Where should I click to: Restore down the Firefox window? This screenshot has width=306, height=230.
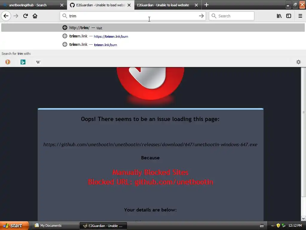pos(295,5)
